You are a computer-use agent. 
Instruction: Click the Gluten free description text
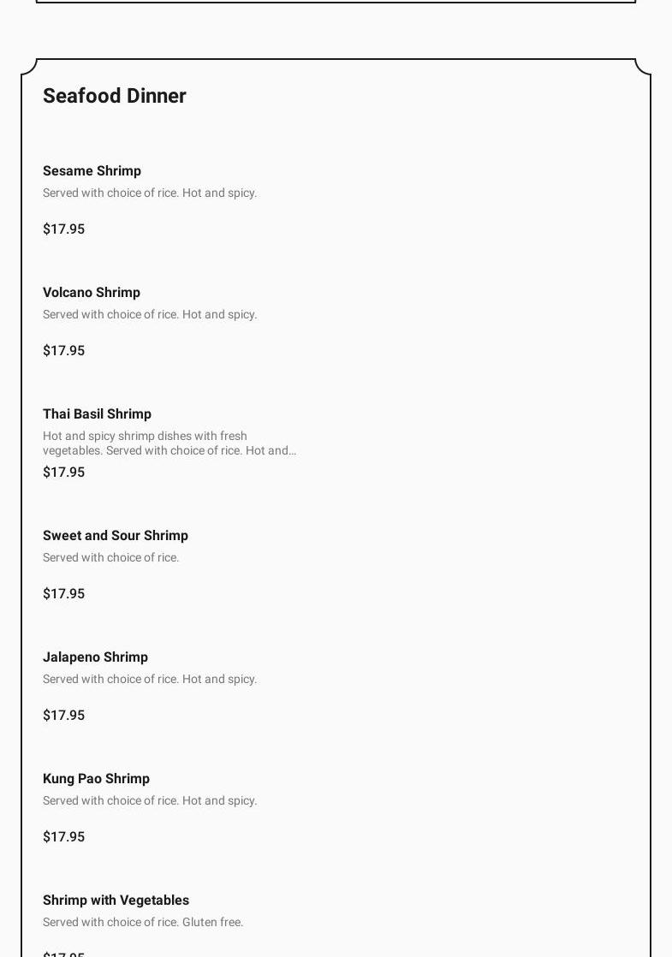pyautogui.click(x=143, y=923)
